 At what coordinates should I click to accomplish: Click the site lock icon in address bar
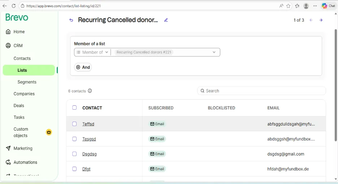(22, 6)
